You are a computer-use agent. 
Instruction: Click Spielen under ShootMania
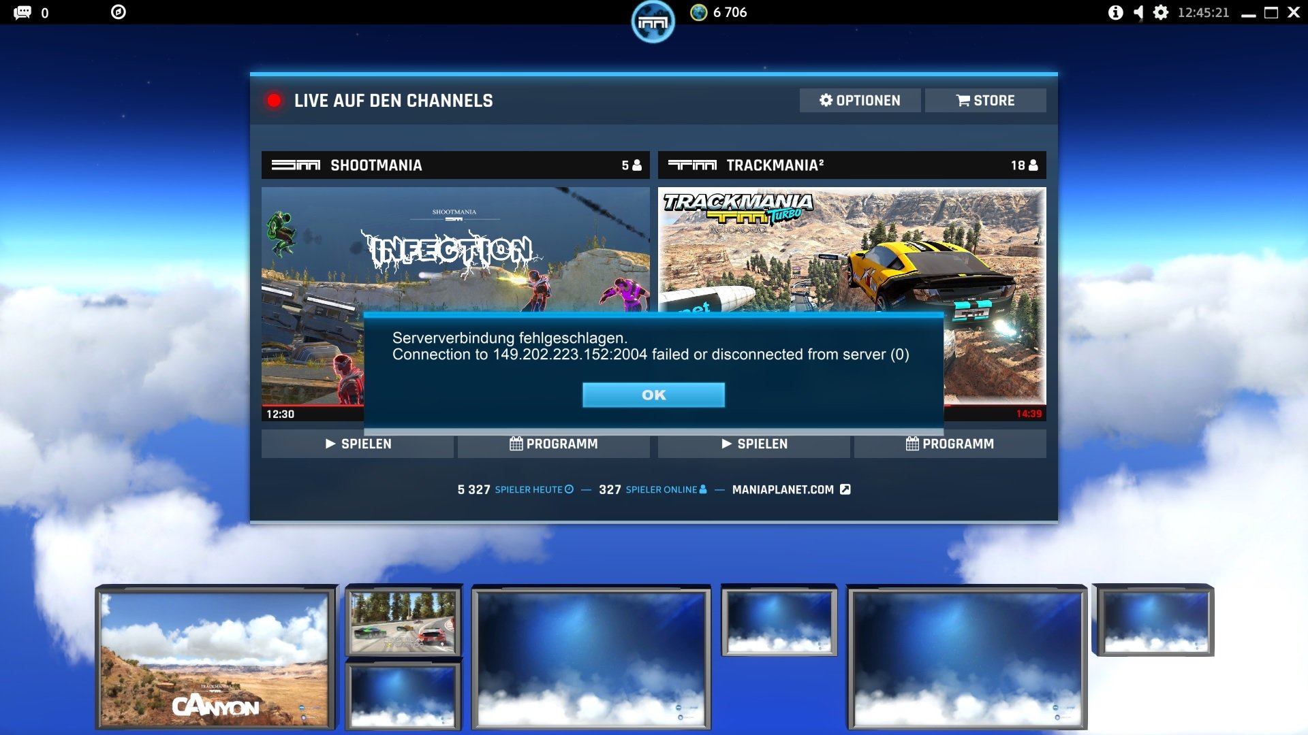click(358, 444)
